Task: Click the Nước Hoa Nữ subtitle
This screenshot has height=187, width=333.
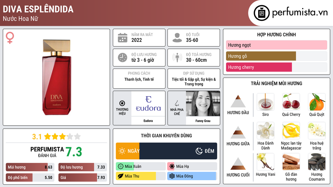Action: tap(20, 19)
